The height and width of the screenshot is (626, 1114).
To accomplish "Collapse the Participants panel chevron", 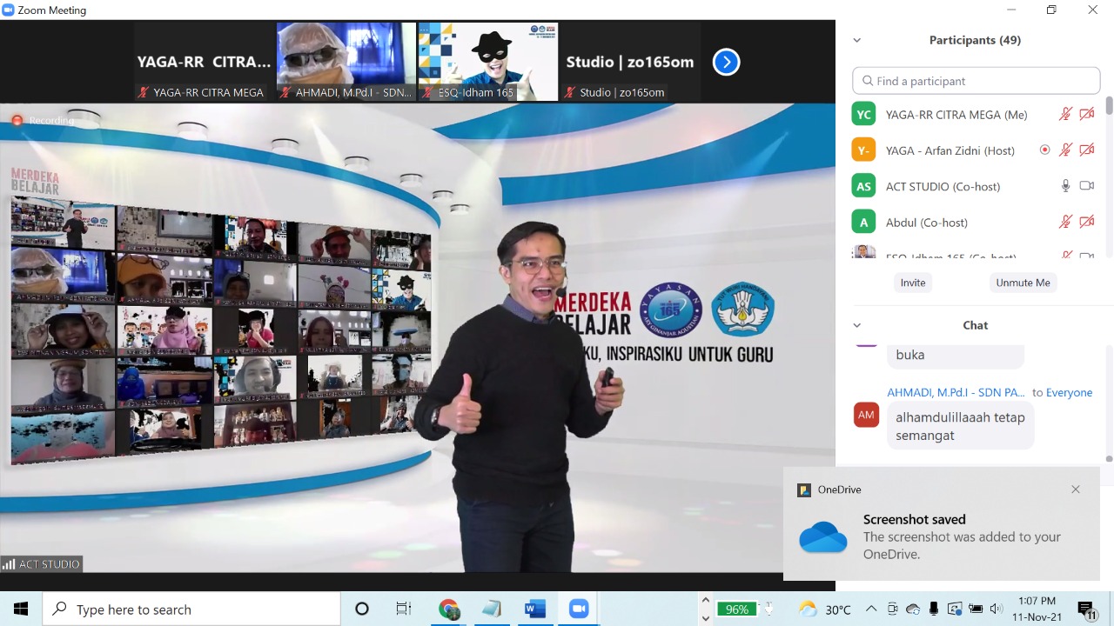I will pyautogui.click(x=857, y=40).
